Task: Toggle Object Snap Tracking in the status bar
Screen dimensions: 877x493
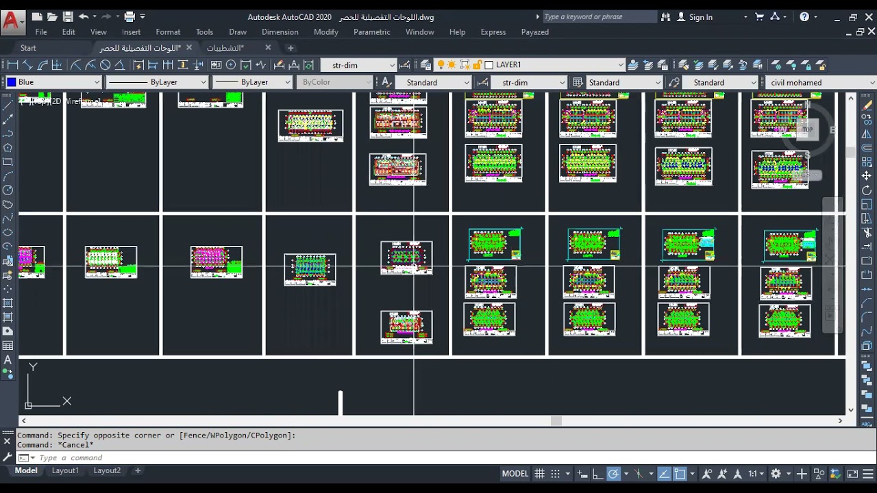Action: click(664, 473)
